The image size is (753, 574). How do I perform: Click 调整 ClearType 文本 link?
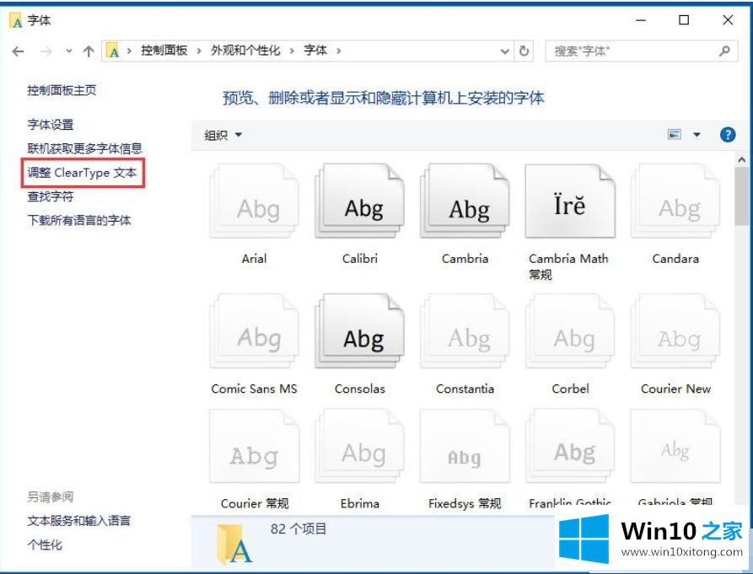click(x=82, y=173)
